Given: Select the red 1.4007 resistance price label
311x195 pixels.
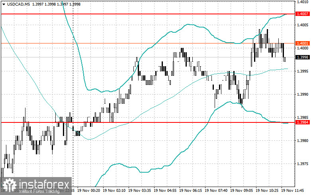Looking at the screenshot, I should (303, 14).
